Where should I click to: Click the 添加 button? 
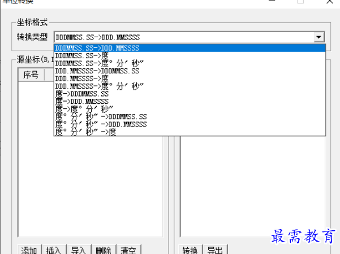pyautogui.click(x=29, y=249)
